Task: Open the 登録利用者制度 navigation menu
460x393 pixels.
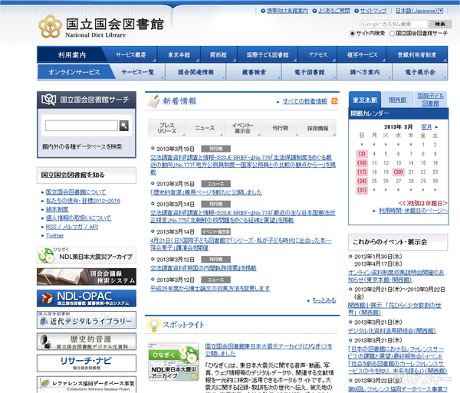Action: coord(417,55)
